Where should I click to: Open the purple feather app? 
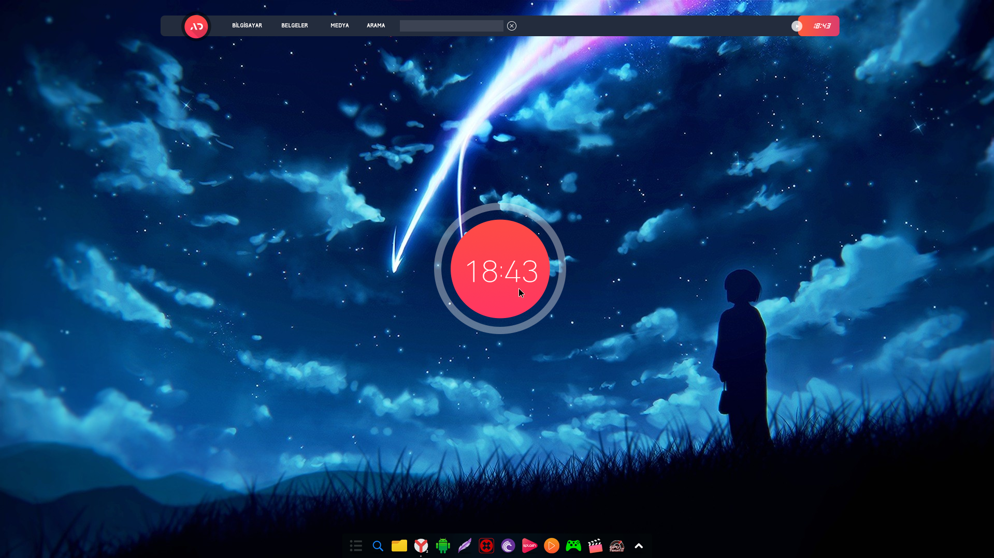pyautogui.click(x=465, y=546)
